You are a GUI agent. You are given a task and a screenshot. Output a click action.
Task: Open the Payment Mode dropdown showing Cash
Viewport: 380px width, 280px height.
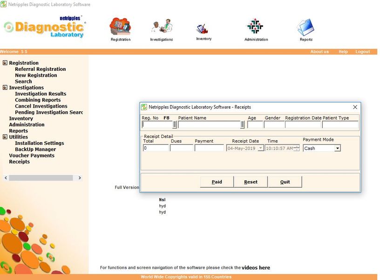tap(337, 148)
